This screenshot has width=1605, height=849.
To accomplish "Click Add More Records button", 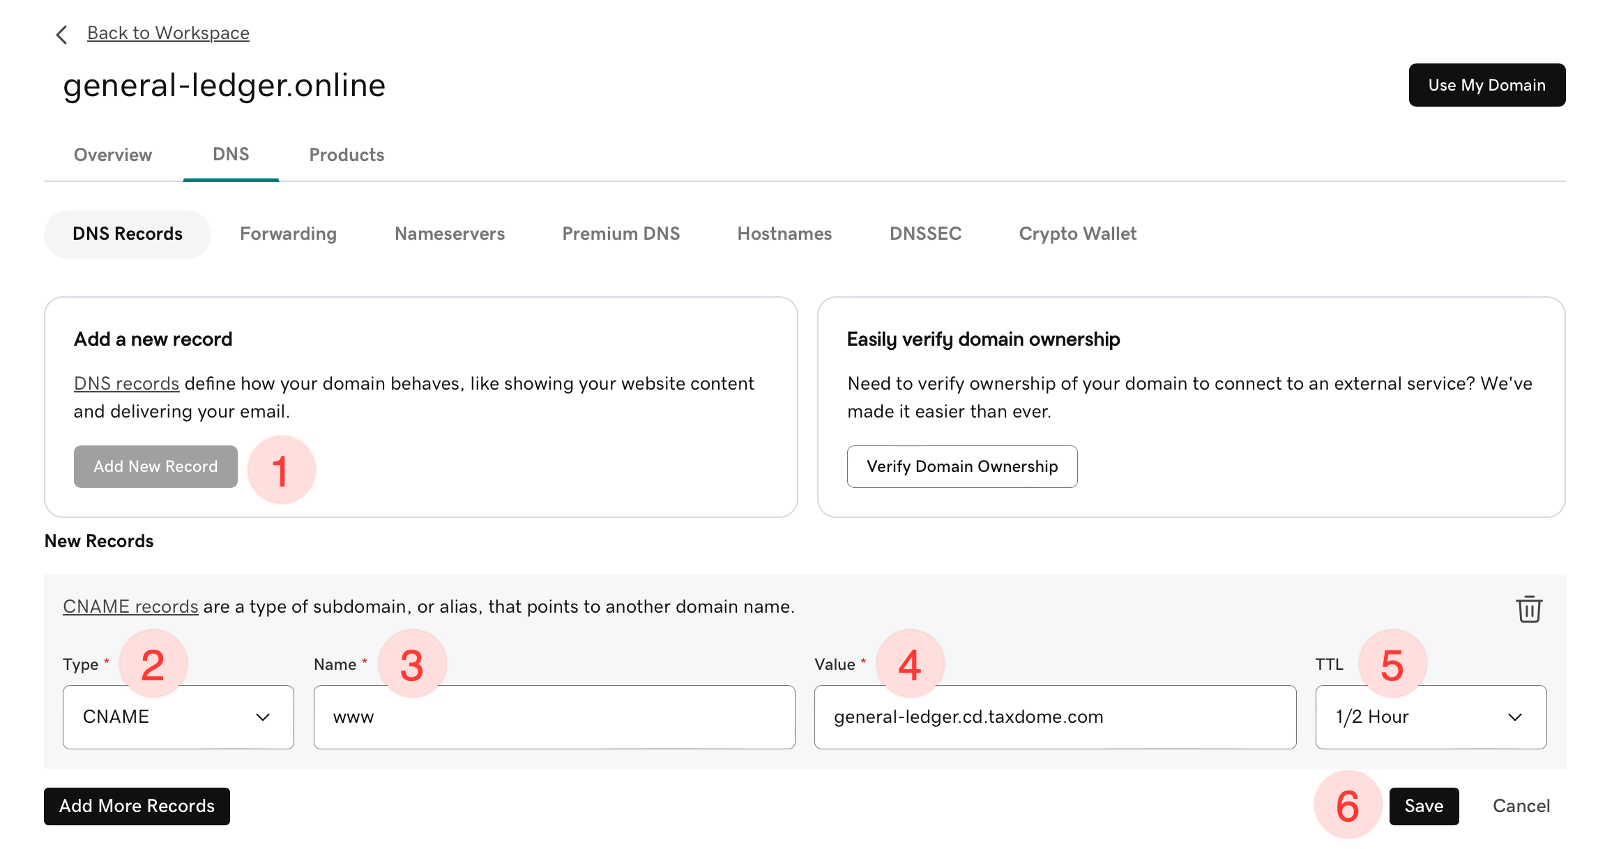I will tap(137, 806).
